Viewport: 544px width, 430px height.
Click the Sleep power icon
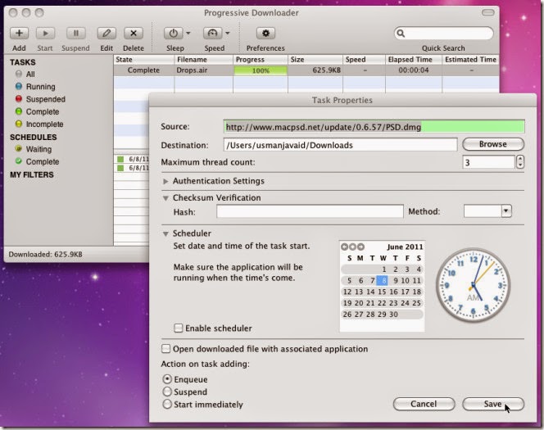[x=173, y=34]
